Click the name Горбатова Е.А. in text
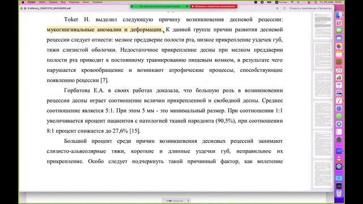 click(84, 91)
